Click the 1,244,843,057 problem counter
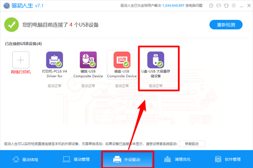Viewport: 253px width, 168px height. [x=173, y=6]
